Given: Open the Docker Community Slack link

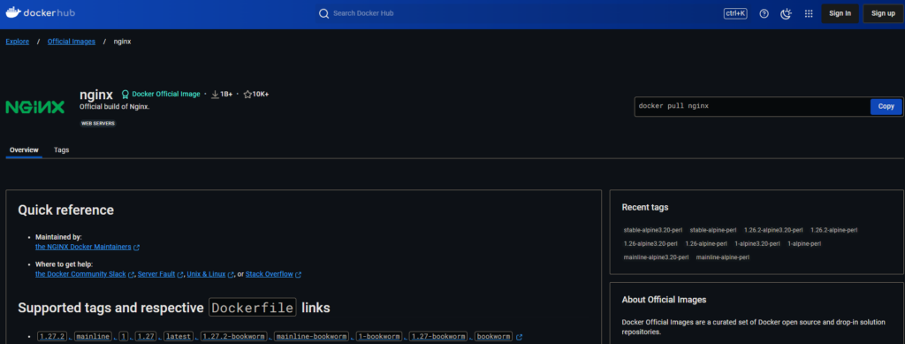Looking at the screenshot, I should click(80, 275).
